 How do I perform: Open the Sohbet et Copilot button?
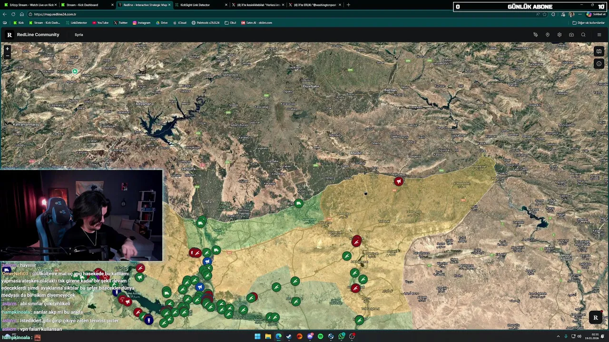[596, 14]
